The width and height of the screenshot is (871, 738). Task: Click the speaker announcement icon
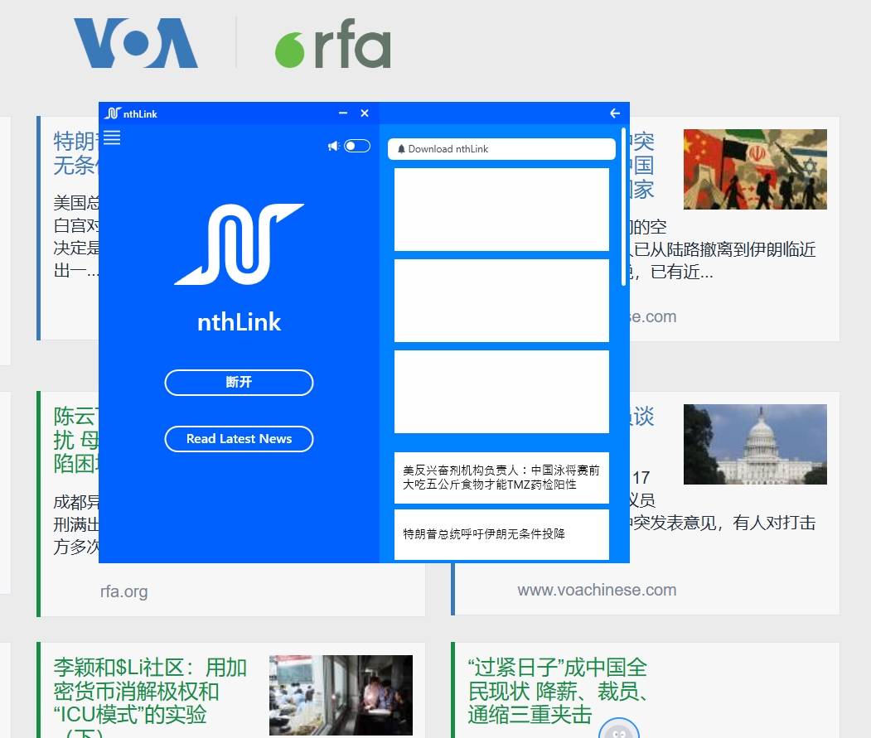pyautogui.click(x=333, y=147)
